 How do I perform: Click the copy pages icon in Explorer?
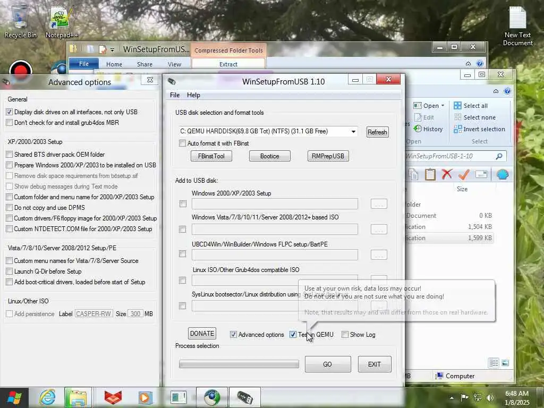pos(413,174)
